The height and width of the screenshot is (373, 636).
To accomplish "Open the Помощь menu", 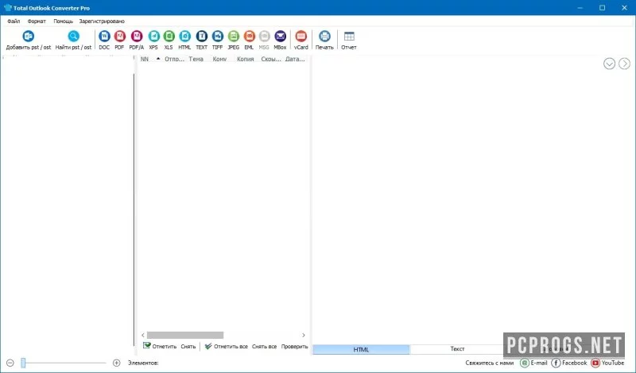I will (64, 21).
